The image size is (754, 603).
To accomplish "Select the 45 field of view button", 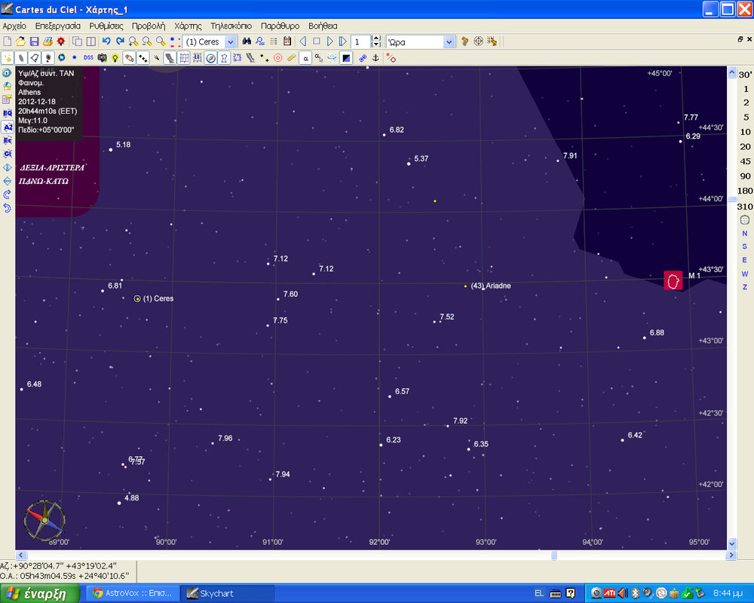I will pyautogui.click(x=745, y=161).
